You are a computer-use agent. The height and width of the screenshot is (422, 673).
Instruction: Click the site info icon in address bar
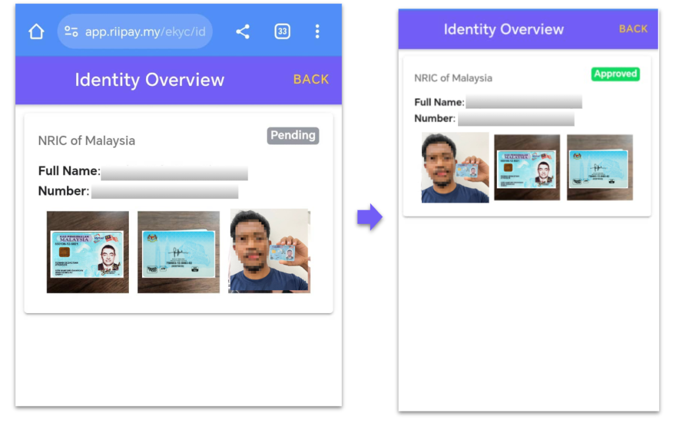71,32
